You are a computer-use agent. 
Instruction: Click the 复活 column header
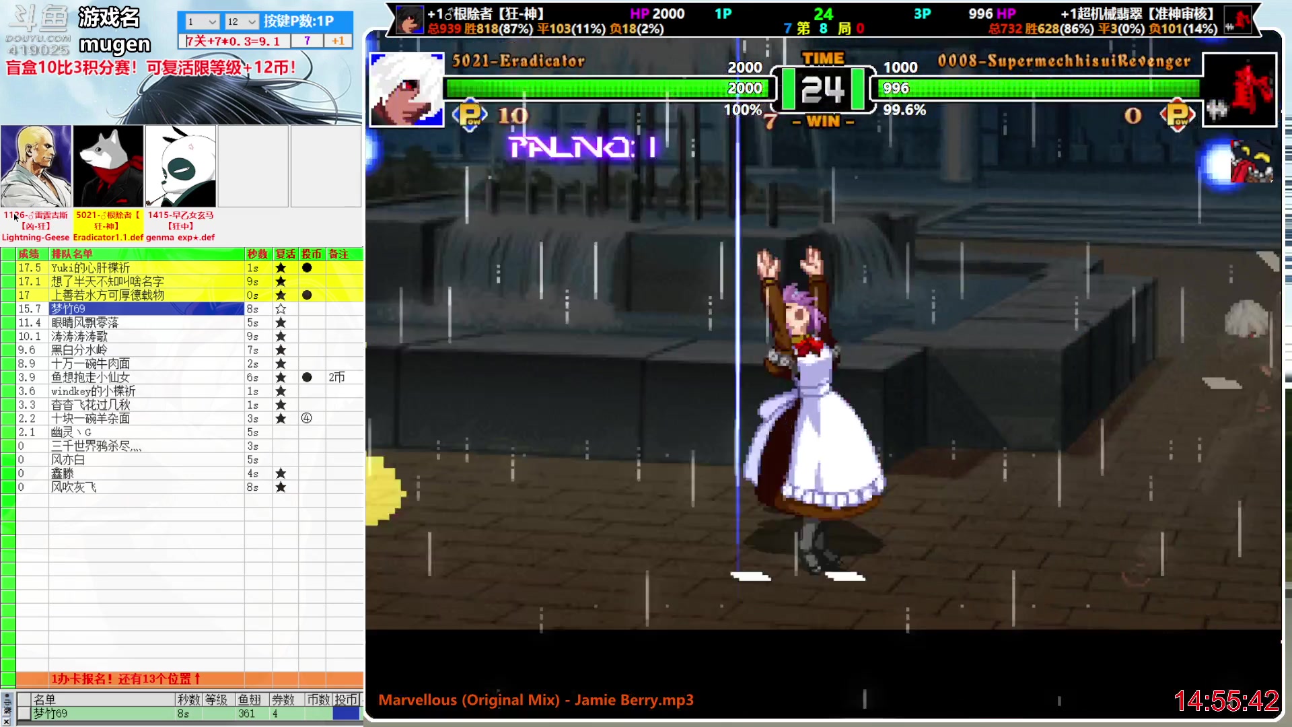285,254
